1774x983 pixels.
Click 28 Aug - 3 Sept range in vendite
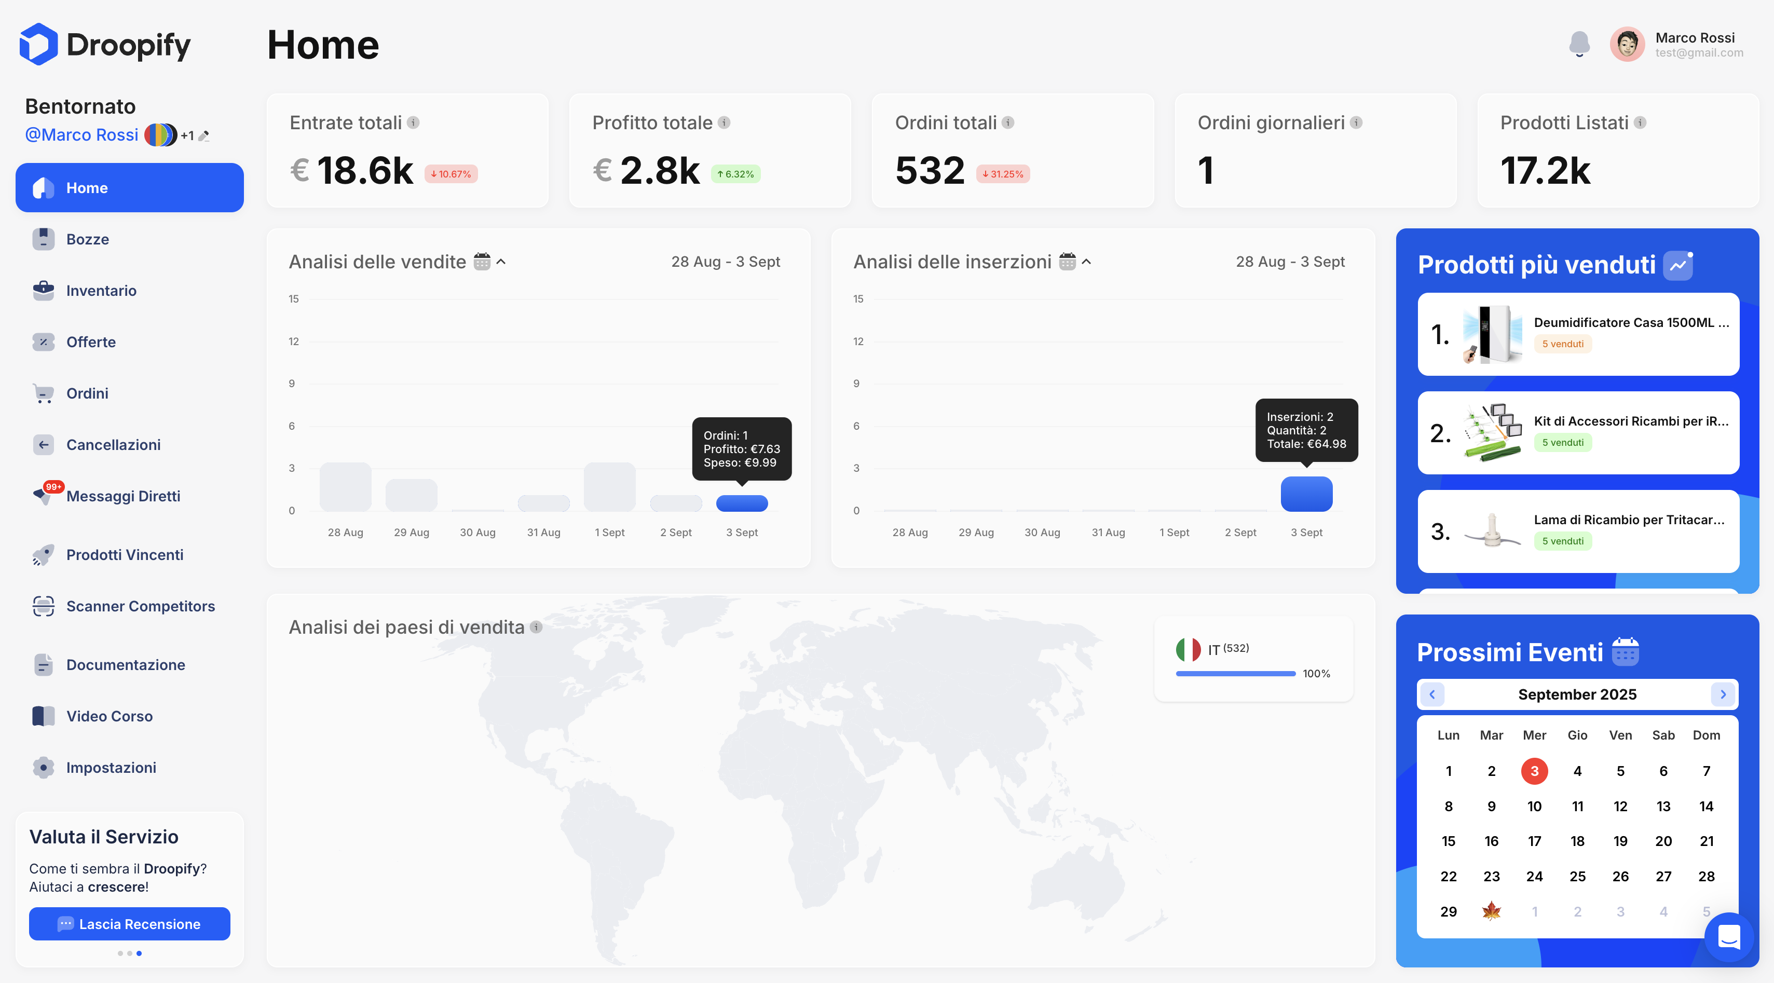tap(725, 262)
